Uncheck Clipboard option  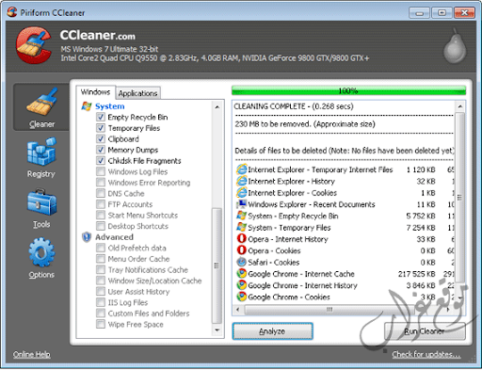pos(101,139)
